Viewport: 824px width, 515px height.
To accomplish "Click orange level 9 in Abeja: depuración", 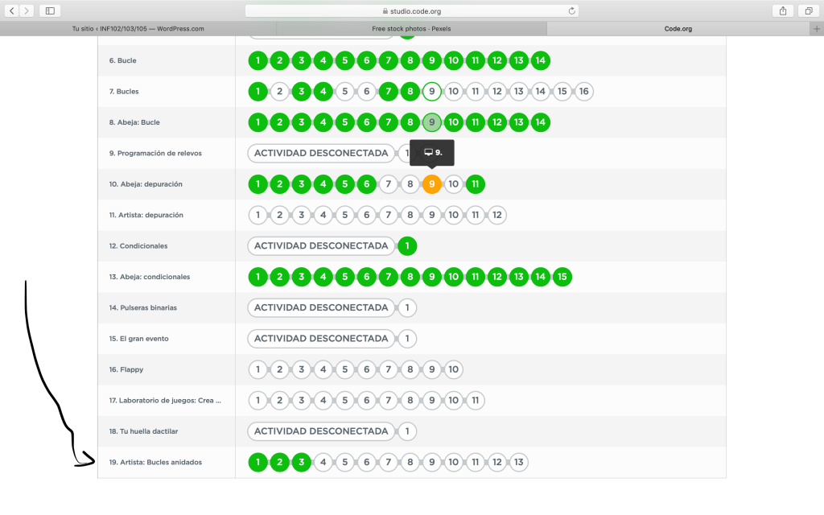I will [x=432, y=184].
